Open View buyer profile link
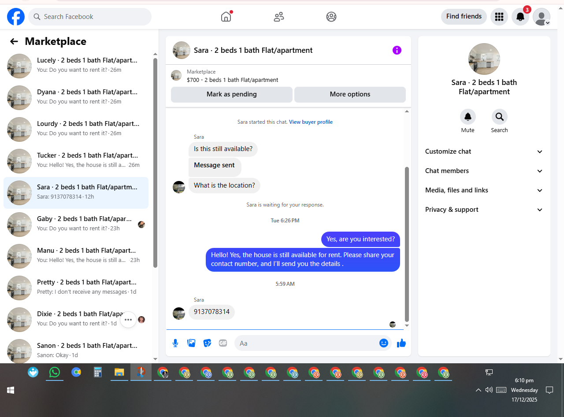564x417 pixels. coord(311,122)
